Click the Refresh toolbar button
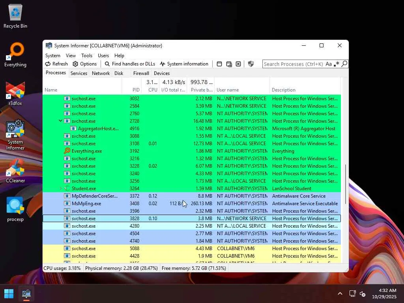Viewport: 404px width, 303px height. coord(56,64)
